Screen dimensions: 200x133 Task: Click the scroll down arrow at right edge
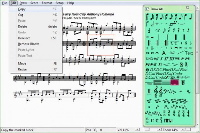pos(197,124)
